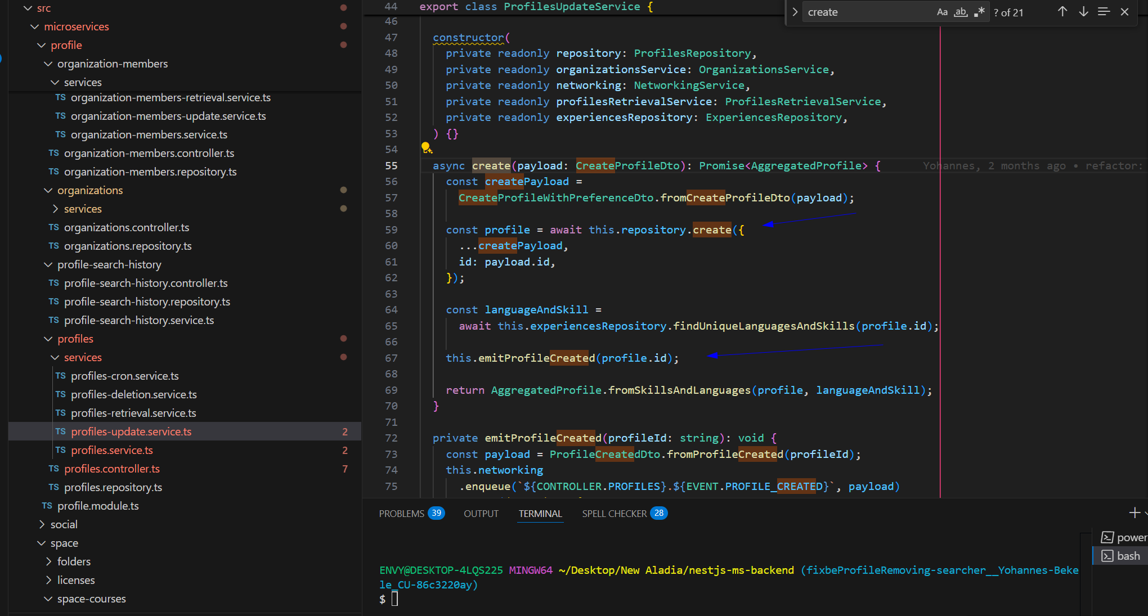Image resolution: width=1148 pixels, height=616 pixels.
Task: Expand the replace toggle chevron in find widget
Action: tap(795, 12)
